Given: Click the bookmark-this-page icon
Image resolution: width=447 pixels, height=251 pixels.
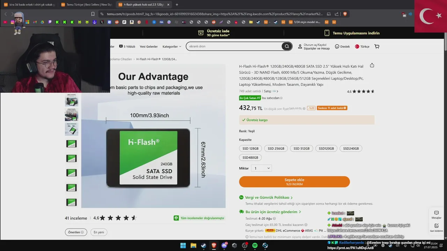Looking at the screenshot, I should point(93,14).
